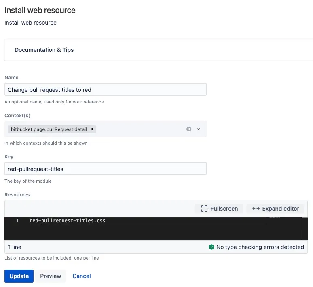This screenshot has height=287, width=313.
Task: Click the Update button
Action: point(19,276)
